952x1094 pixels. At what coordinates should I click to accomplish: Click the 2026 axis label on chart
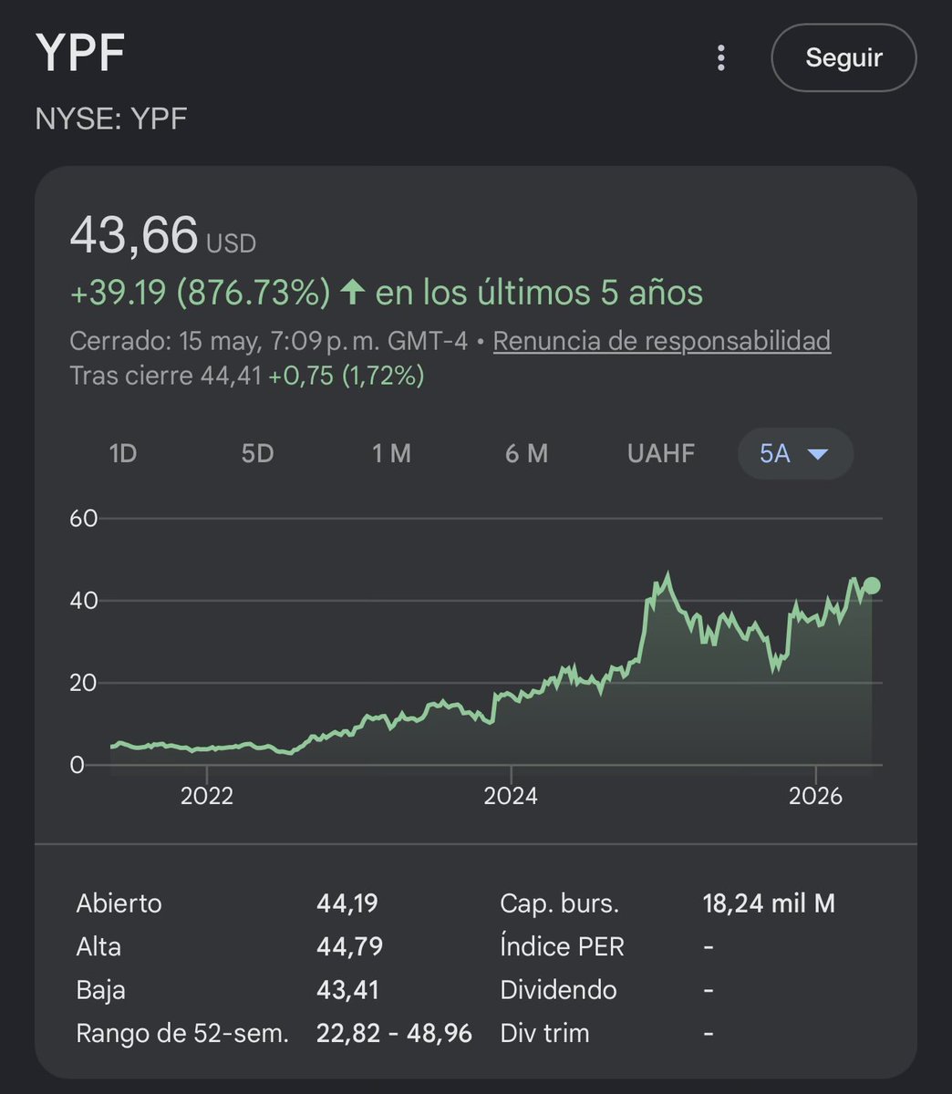815,796
